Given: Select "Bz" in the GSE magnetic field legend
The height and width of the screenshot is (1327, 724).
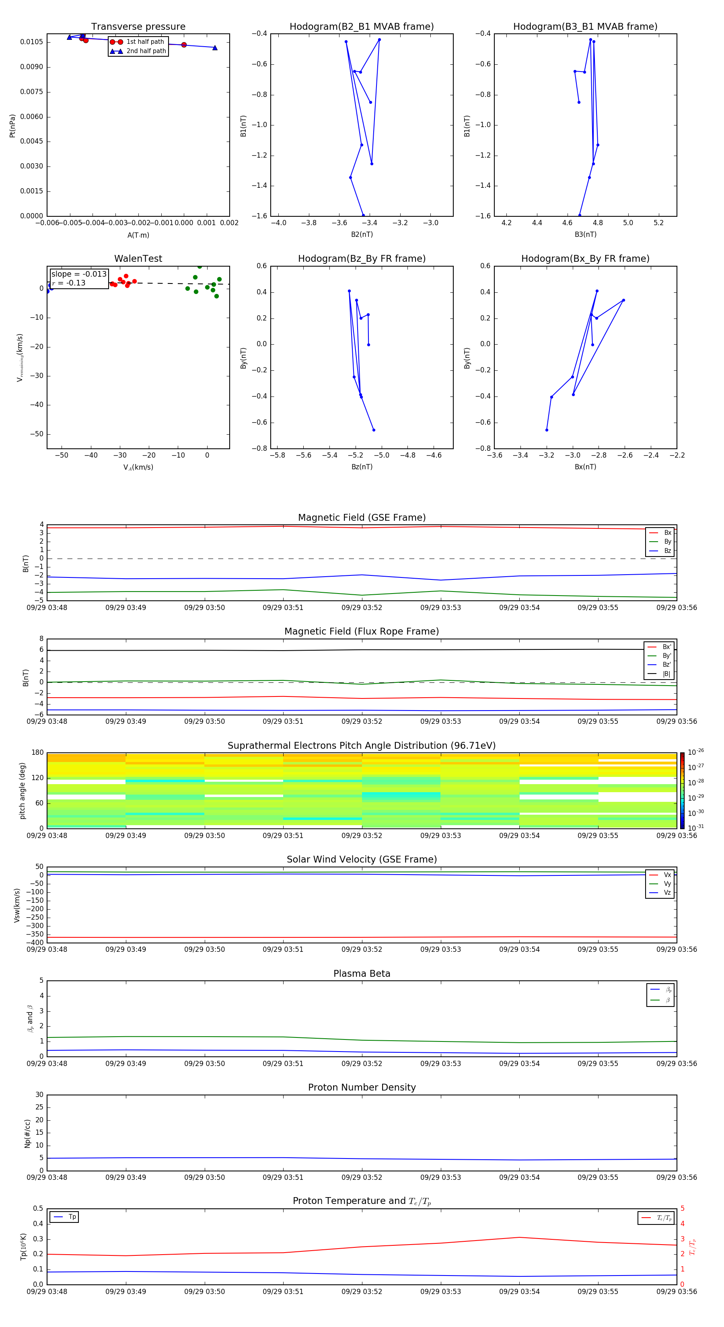Looking at the screenshot, I should 660,551.
